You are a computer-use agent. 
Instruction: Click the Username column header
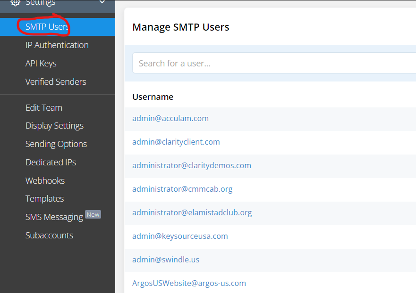pos(153,97)
